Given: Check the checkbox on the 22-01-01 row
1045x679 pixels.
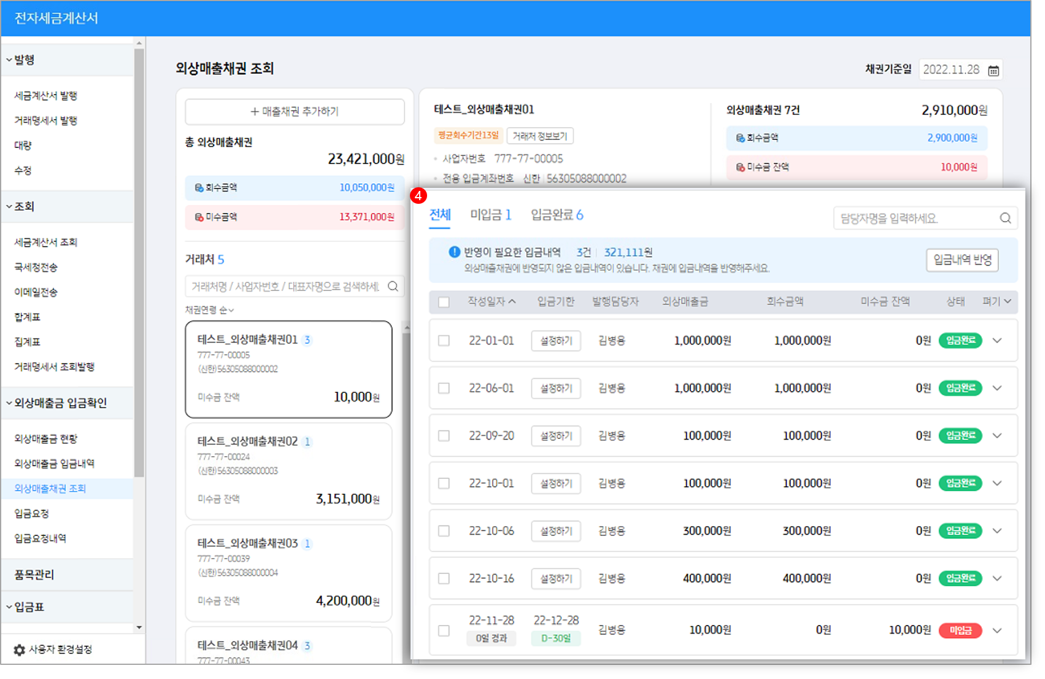Looking at the screenshot, I should pos(444,341).
